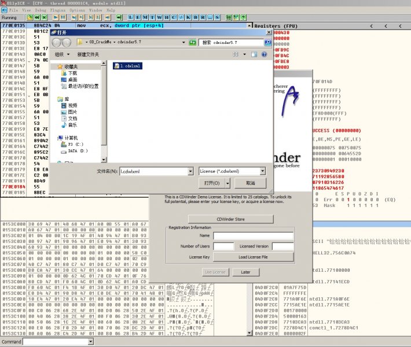The image size is (411, 347).
Task: Click the Appearance options toolbar icon
Action: [236, 17]
